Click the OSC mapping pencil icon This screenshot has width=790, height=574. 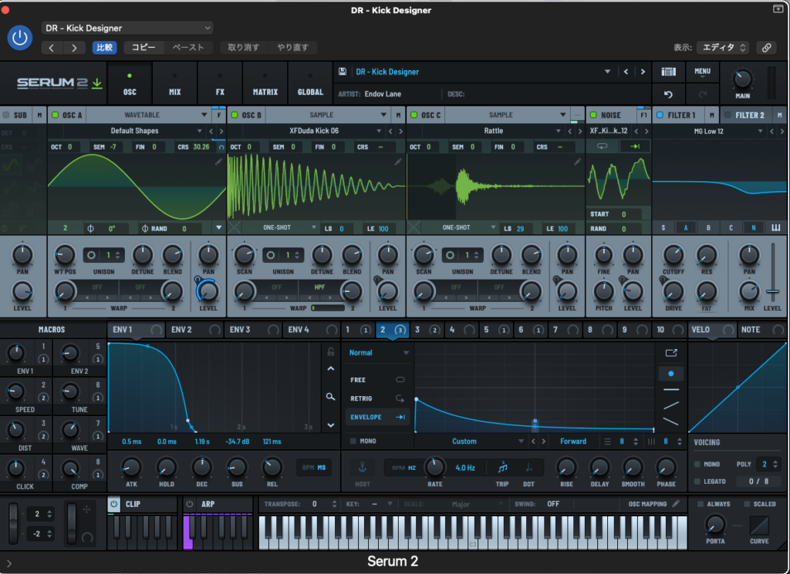click(x=676, y=504)
